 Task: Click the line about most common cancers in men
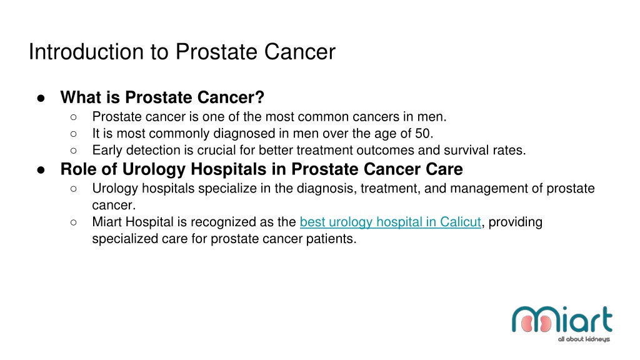[x=269, y=117]
